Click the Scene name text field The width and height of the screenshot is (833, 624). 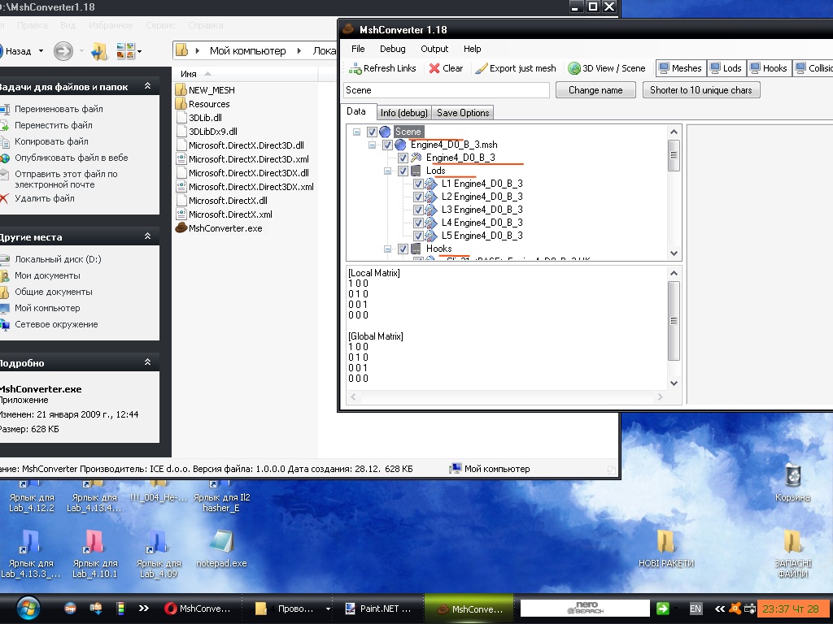(x=446, y=90)
